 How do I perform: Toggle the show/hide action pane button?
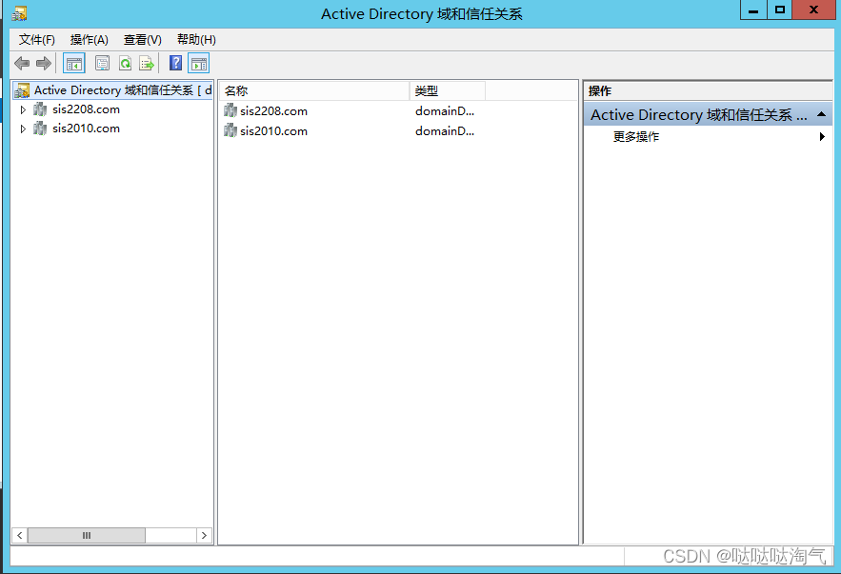click(198, 64)
